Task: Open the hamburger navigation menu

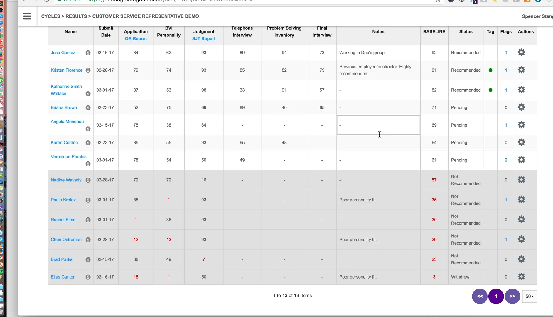Action: (x=27, y=16)
